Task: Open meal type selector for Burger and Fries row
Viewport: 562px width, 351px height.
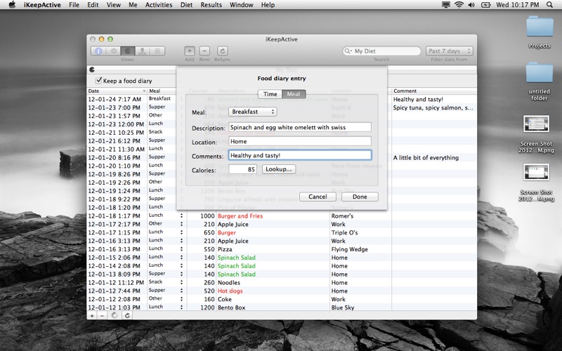Action: [181, 216]
